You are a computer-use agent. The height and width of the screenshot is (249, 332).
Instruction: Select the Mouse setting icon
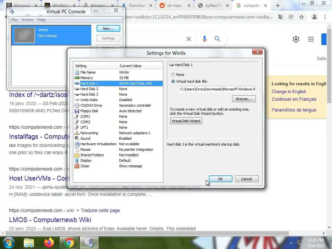pyautogui.click(x=77, y=149)
